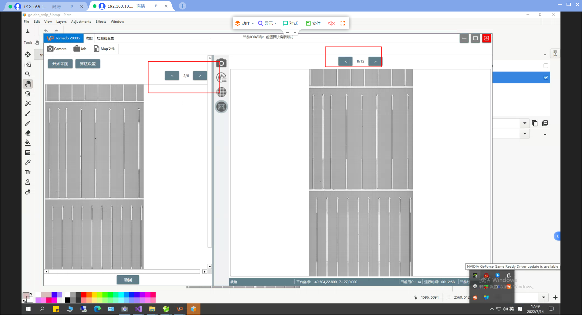Open the primary color swatch
The image size is (582, 315).
tap(26, 296)
